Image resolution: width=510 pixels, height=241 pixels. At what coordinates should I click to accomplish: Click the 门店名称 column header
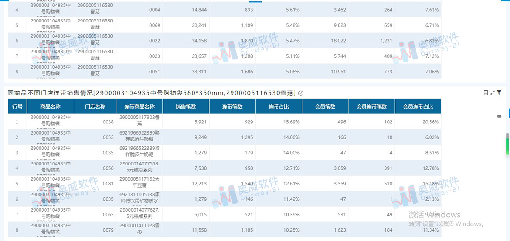[95, 106]
